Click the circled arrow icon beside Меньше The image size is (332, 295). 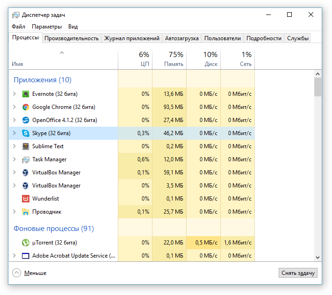point(16,273)
